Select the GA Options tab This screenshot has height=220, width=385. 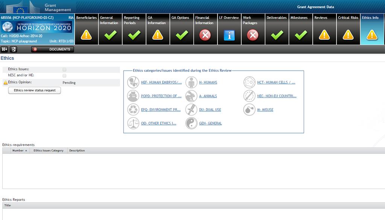(182, 29)
